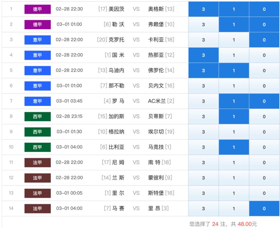Pick 3 for 那不勒 vs 贝内文
Image resolution: width=280 pixels, height=228 pixels.
(203, 86)
